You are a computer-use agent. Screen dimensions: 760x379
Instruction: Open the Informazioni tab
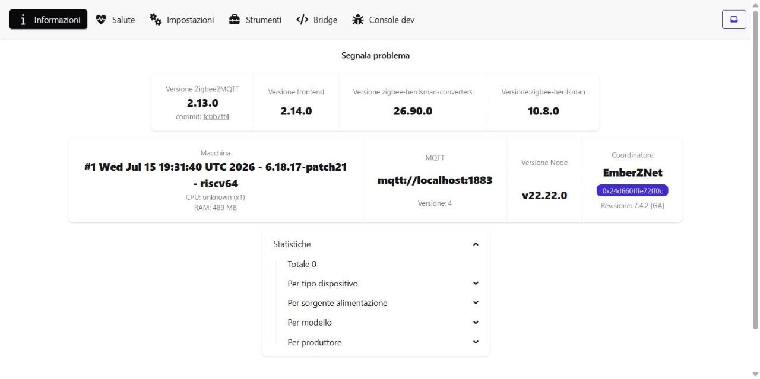(x=49, y=20)
